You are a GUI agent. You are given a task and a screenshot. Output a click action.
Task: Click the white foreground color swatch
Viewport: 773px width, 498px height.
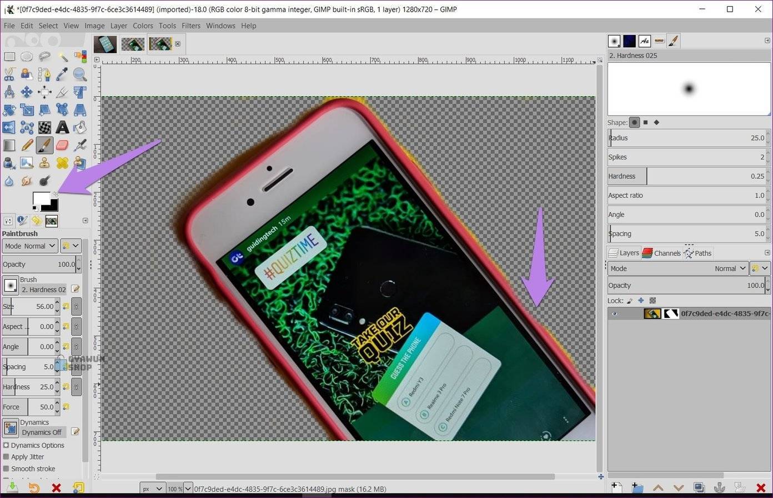point(41,199)
